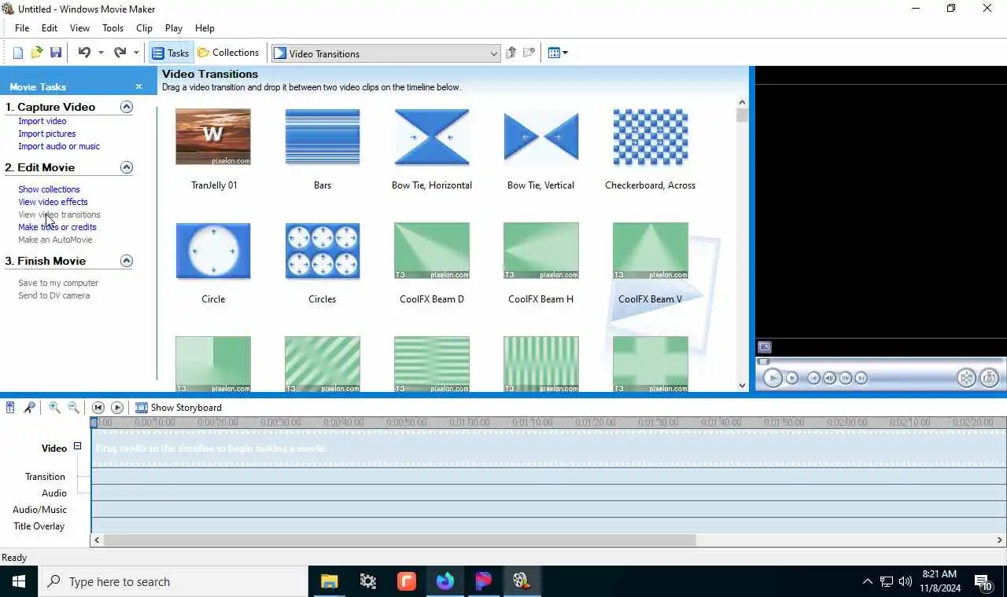Toggle the Tasks pane button
This screenshot has width=1007, height=597.
tap(171, 53)
